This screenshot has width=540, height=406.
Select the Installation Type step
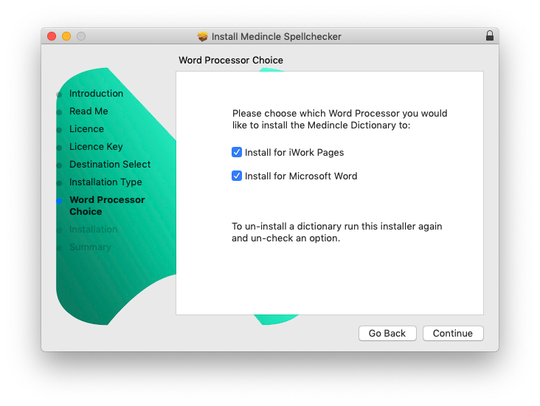105,182
